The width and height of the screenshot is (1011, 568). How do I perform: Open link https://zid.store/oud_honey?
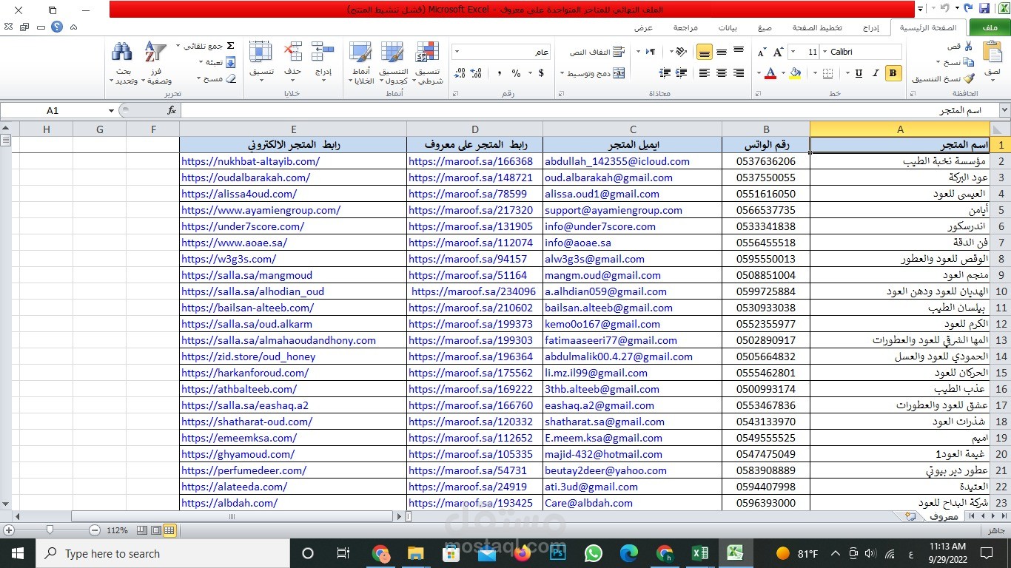pyautogui.click(x=249, y=356)
